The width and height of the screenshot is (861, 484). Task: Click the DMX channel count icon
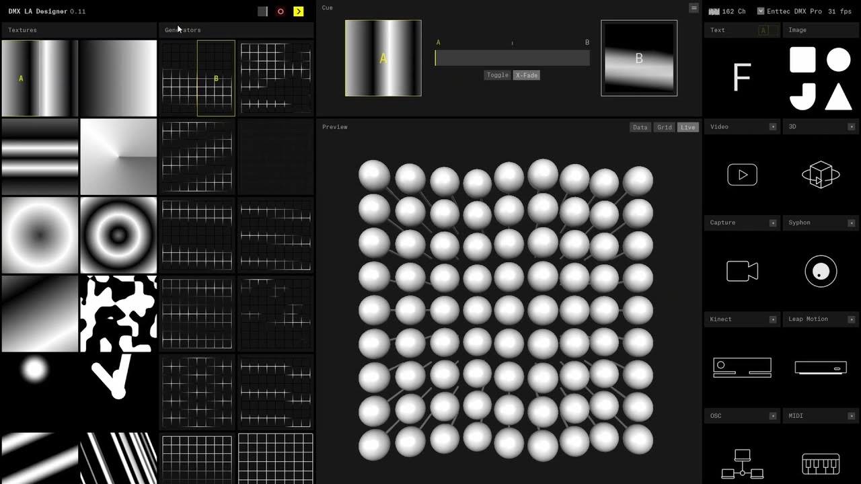(714, 11)
